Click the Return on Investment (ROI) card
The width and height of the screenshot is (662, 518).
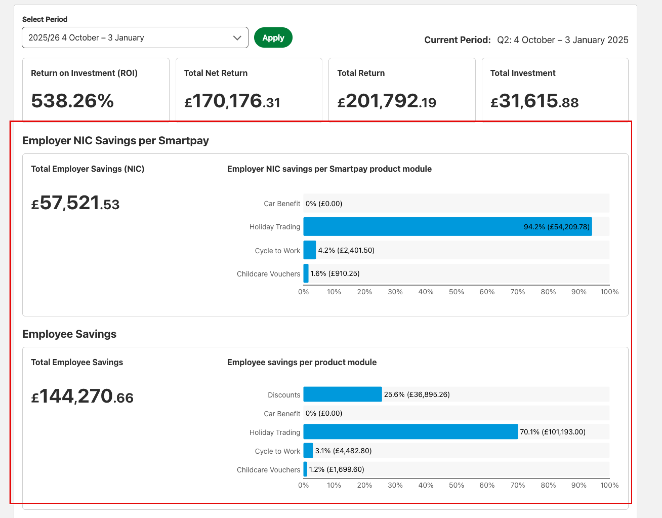(96, 90)
